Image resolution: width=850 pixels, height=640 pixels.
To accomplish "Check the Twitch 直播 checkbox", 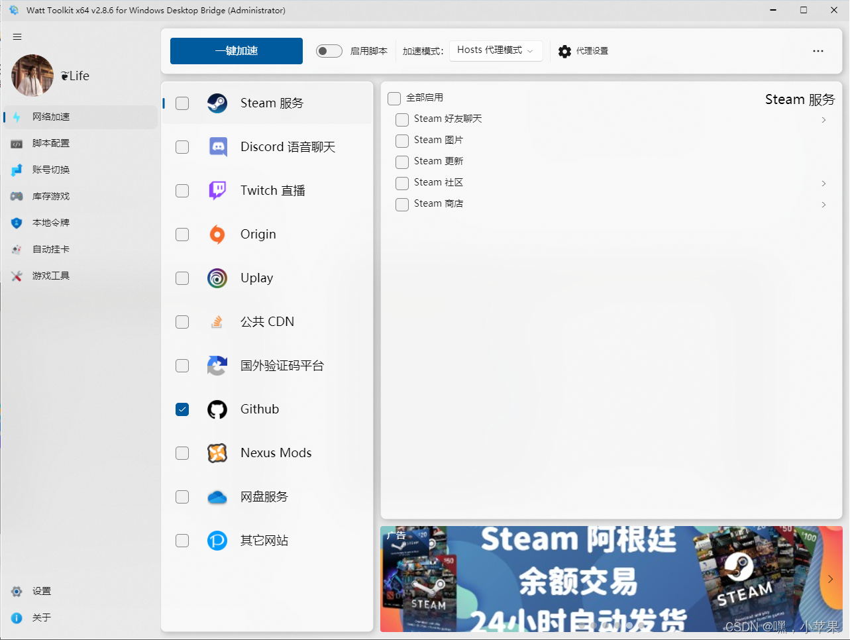I will pyautogui.click(x=182, y=191).
